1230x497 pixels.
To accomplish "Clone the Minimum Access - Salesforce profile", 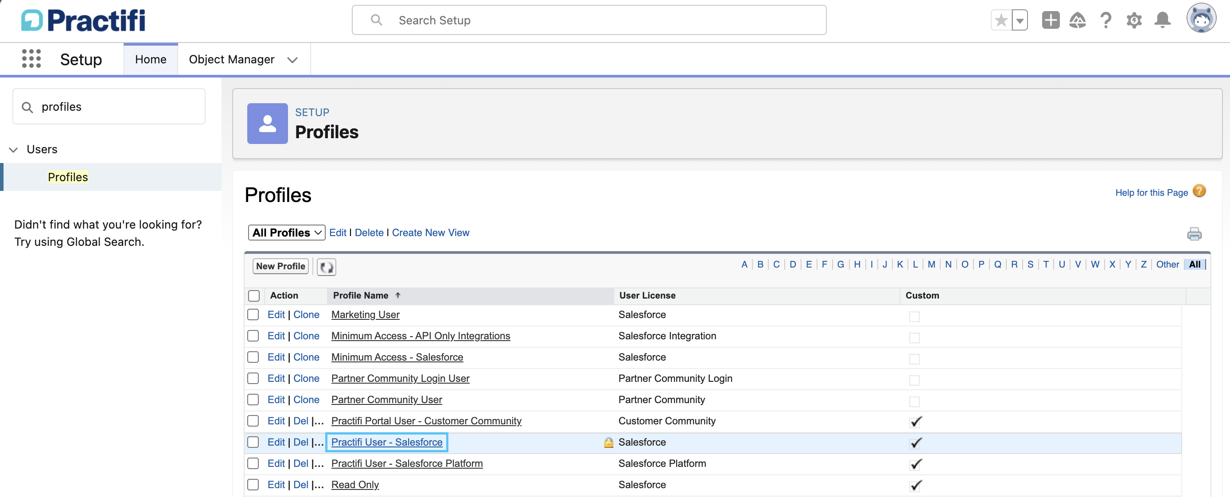I will tap(306, 357).
